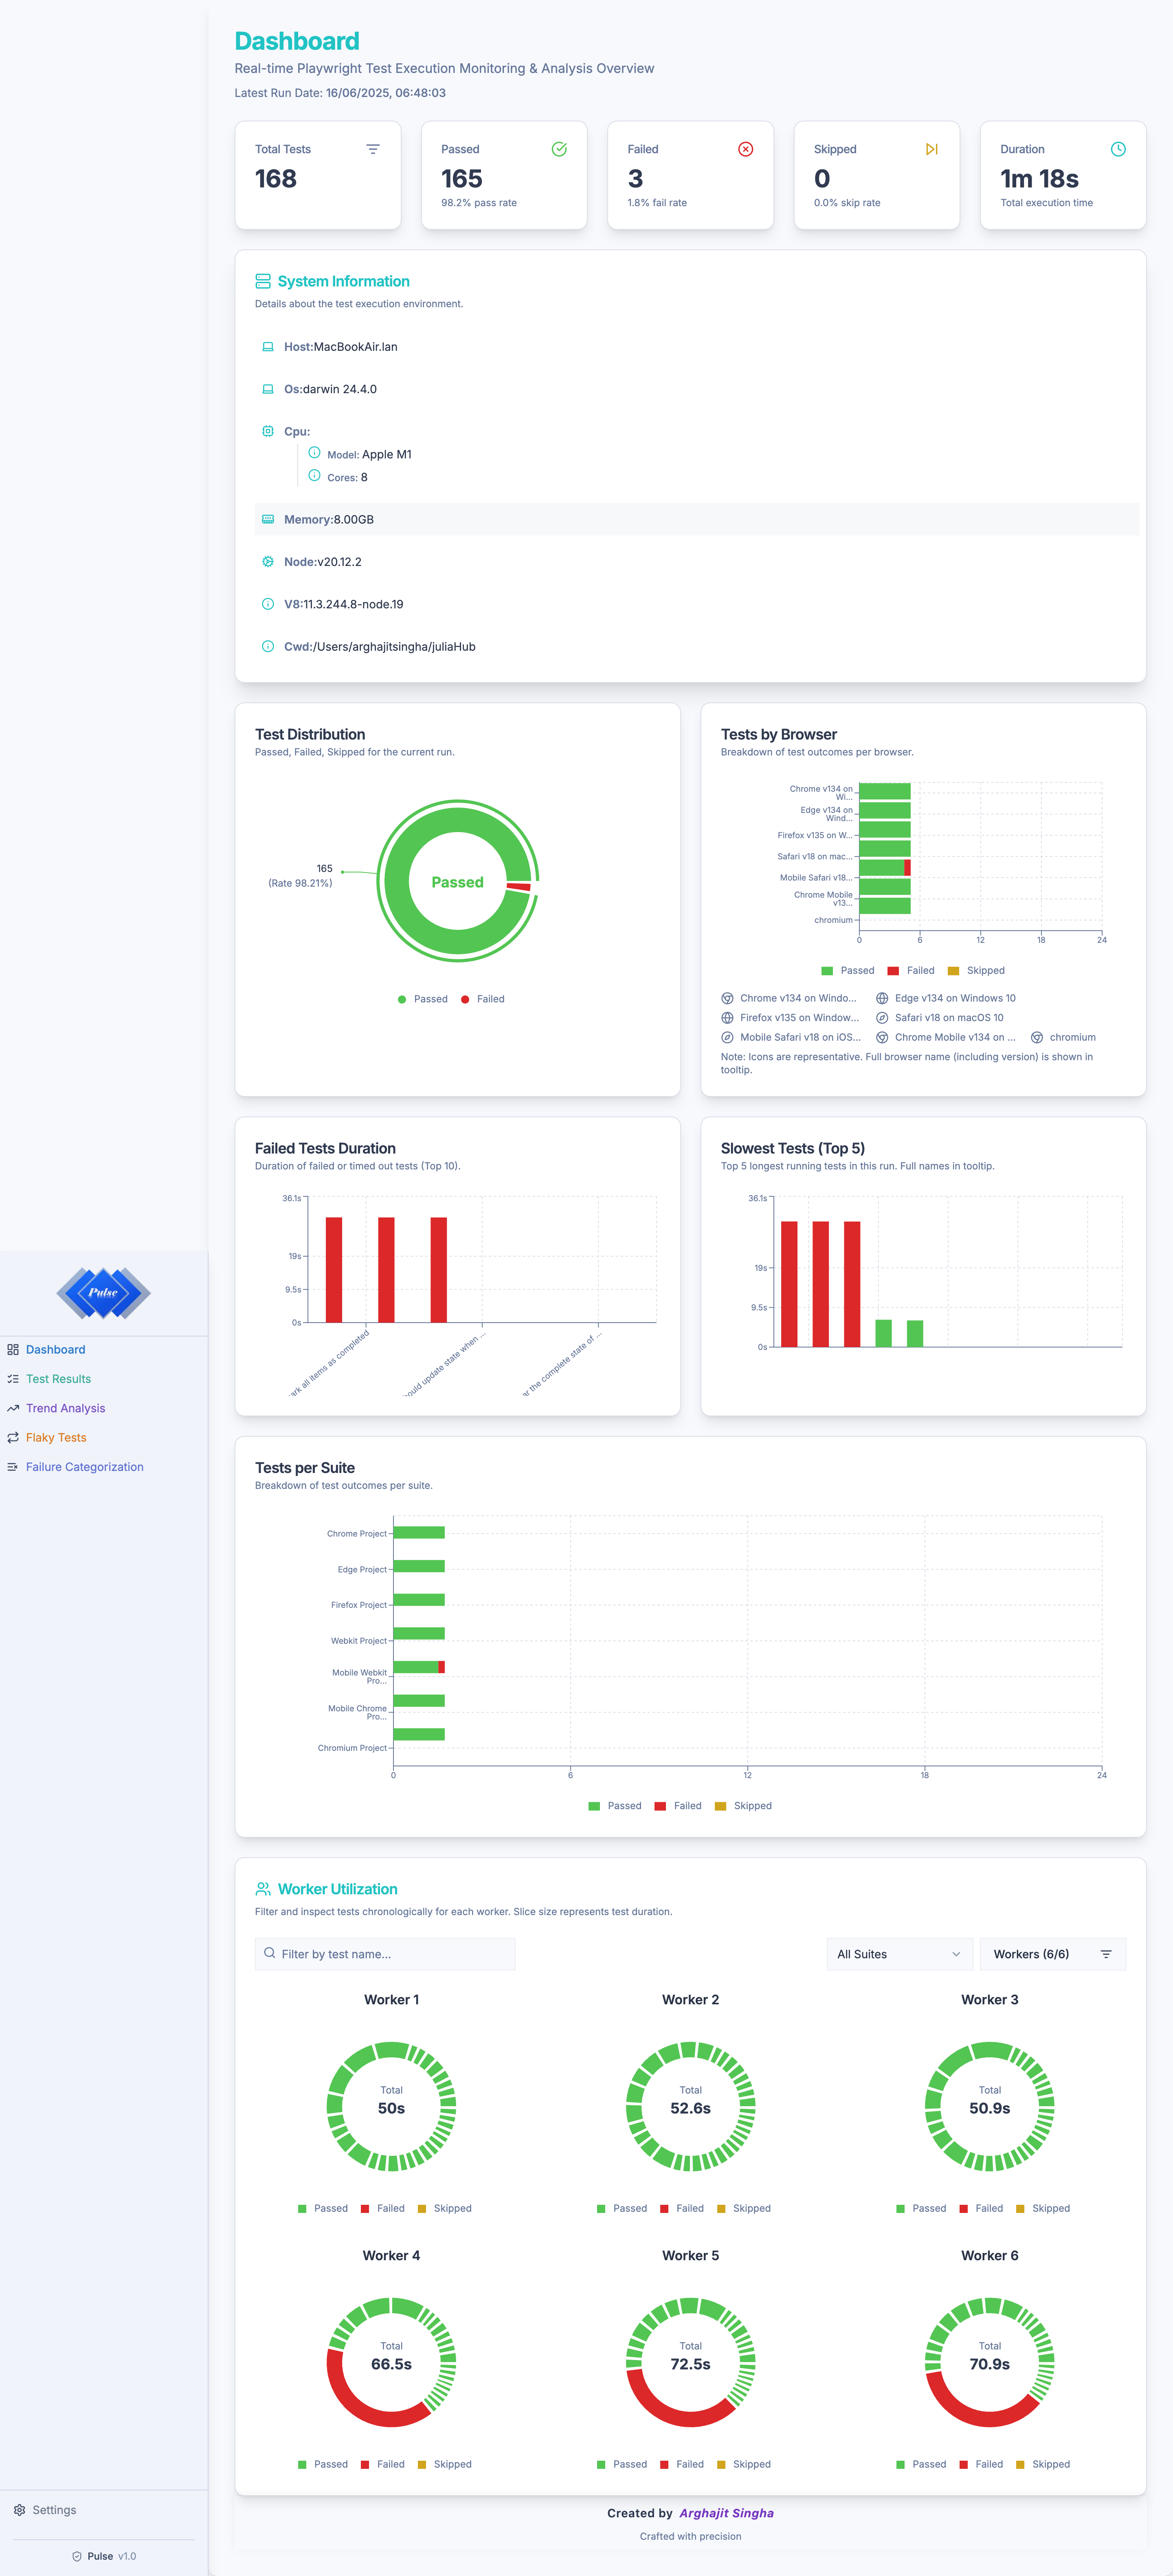This screenshot has height=2576, width=1173.
Task: Click the Safari v18 on macOS compass icon
Action: point(882,1017)
